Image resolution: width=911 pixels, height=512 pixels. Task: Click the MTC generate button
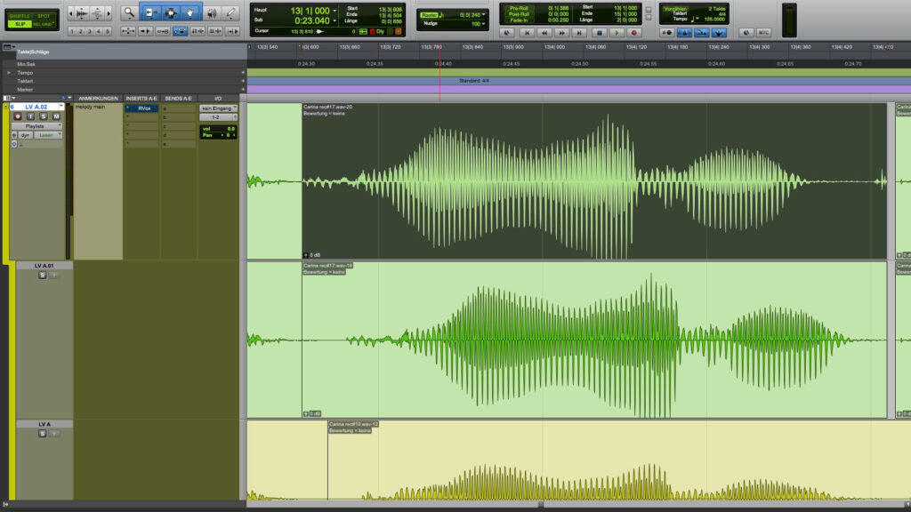pos(763,33)
